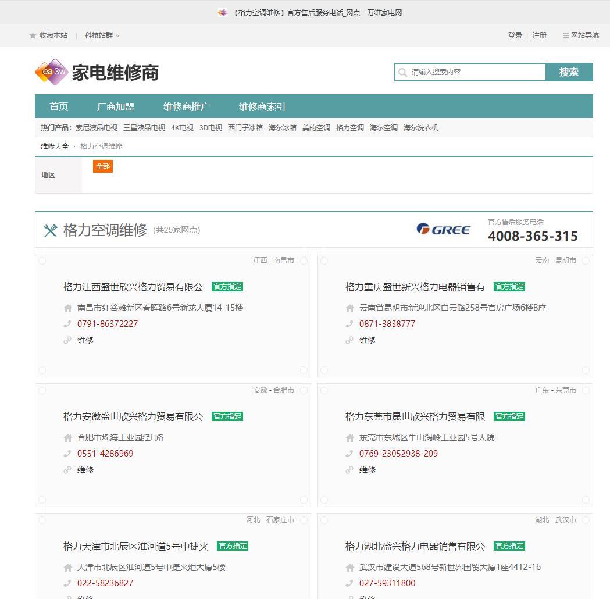
Task: Click 官方指定 badge on 东莞 listing
Action: (509, 416)
